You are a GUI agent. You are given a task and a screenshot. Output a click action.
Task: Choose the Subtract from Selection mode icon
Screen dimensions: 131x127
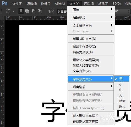(x=33, y=11)
